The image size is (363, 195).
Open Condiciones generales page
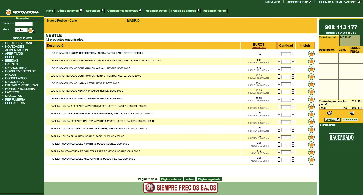point(124,11)
